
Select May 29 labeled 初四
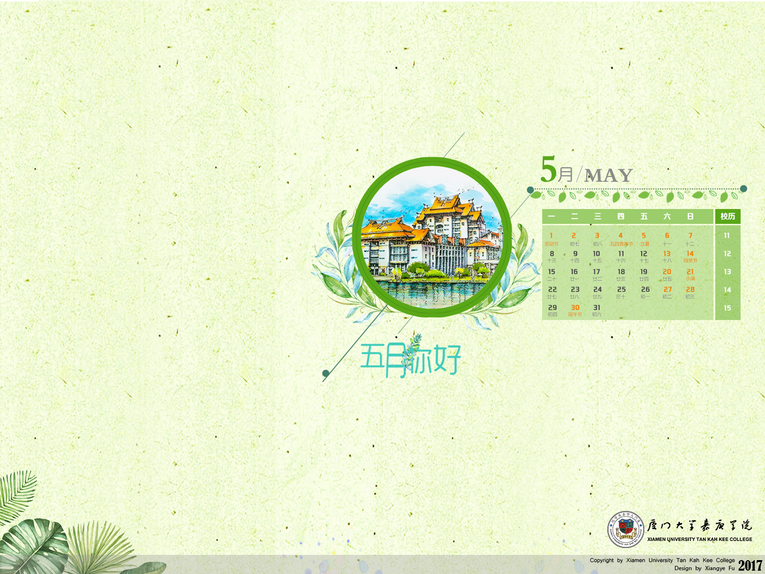(x=552, y=310)
